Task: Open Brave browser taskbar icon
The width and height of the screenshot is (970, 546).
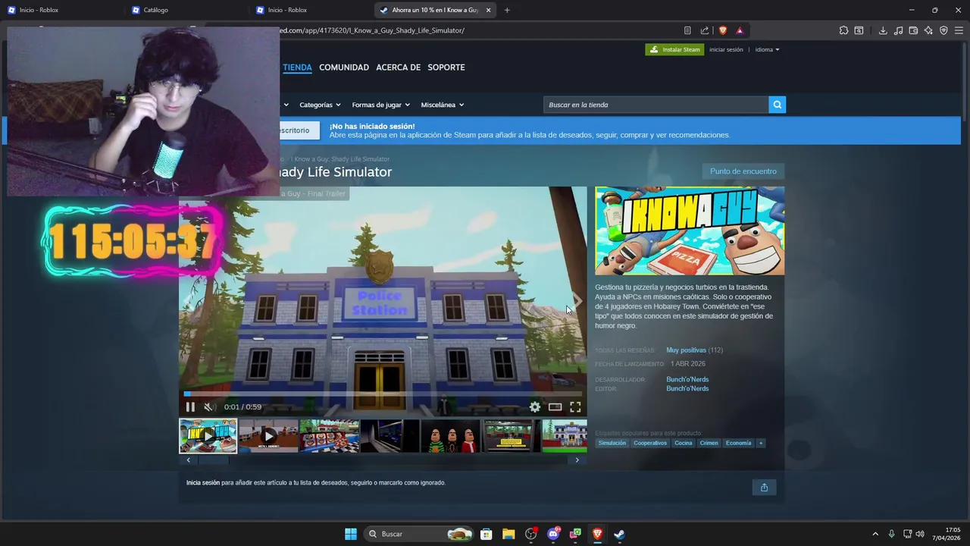Action: (x=597, y=534)
